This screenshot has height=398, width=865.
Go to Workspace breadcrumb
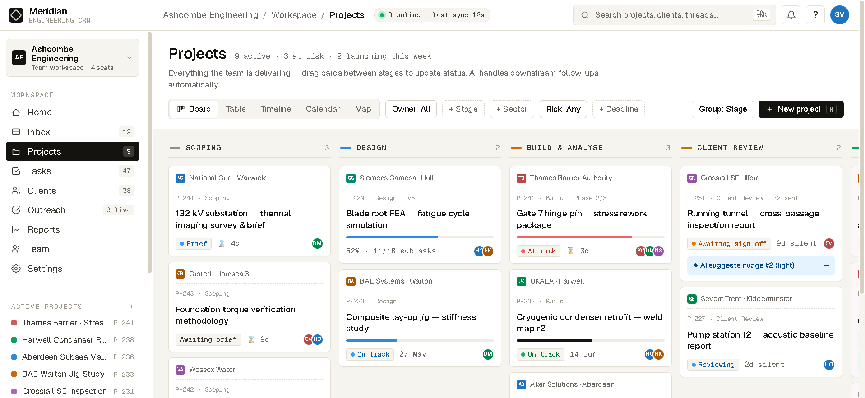point(294,15)
